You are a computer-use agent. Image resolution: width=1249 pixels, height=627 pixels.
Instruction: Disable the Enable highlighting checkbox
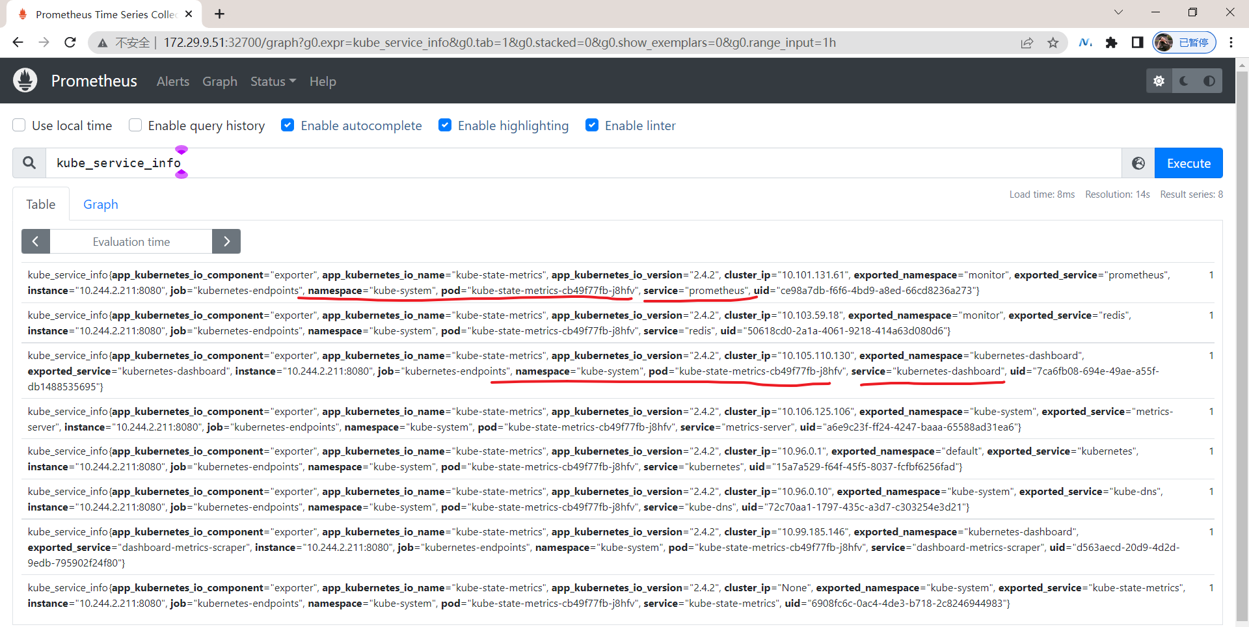(x=445, y=126)
